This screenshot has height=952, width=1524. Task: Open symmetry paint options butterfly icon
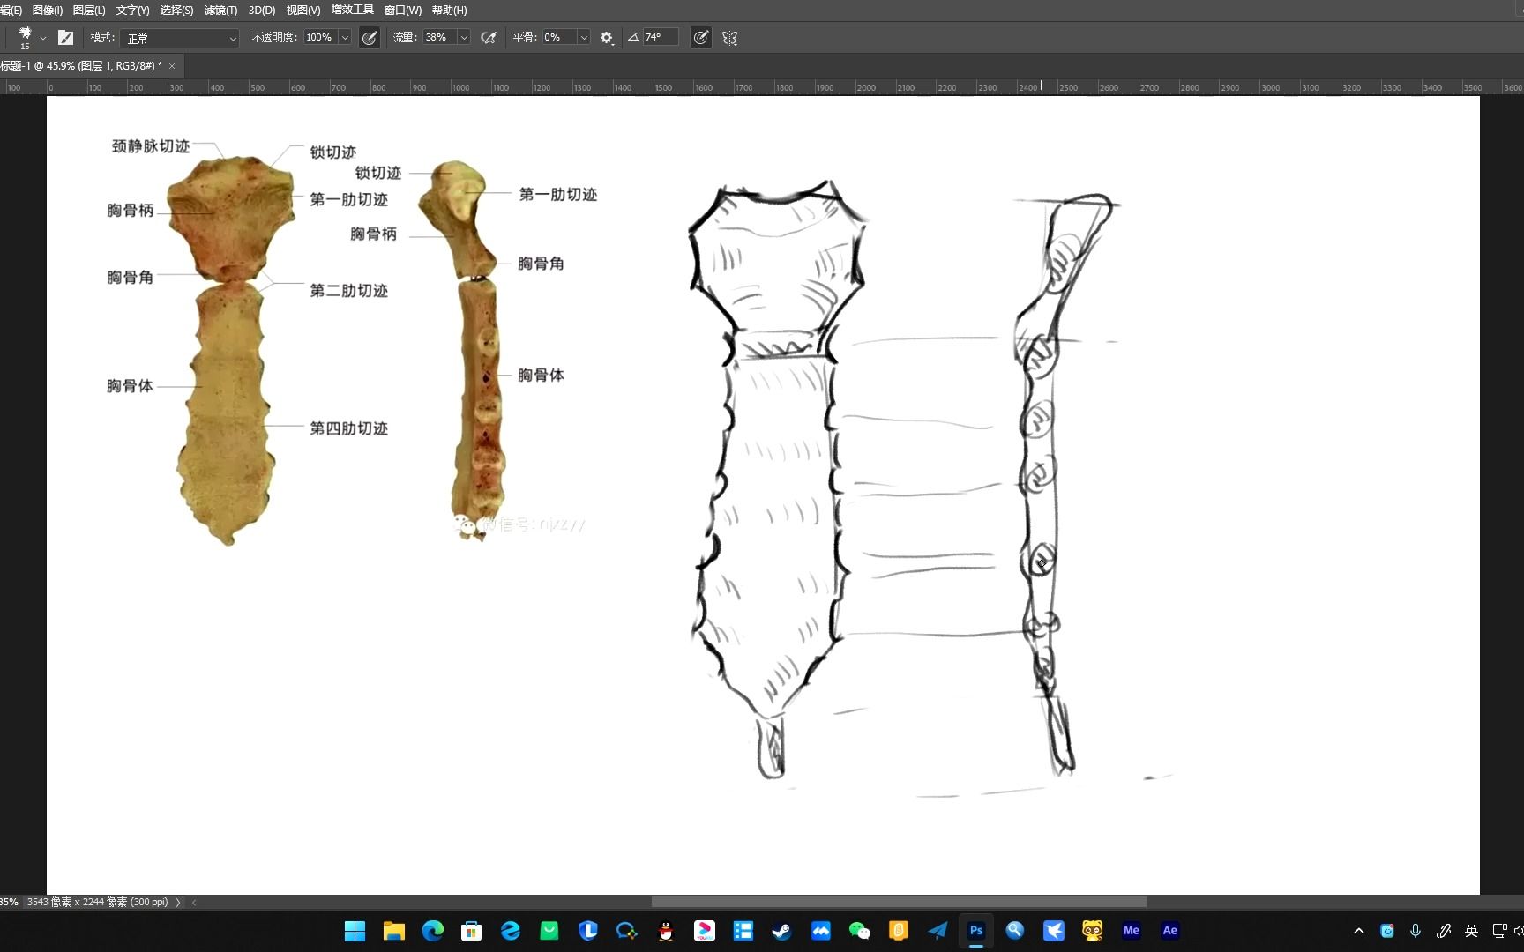pyautogui.click(x=729, y=38)
